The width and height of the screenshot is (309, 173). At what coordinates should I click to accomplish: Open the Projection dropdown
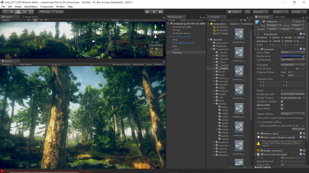(x=293, y=65)
